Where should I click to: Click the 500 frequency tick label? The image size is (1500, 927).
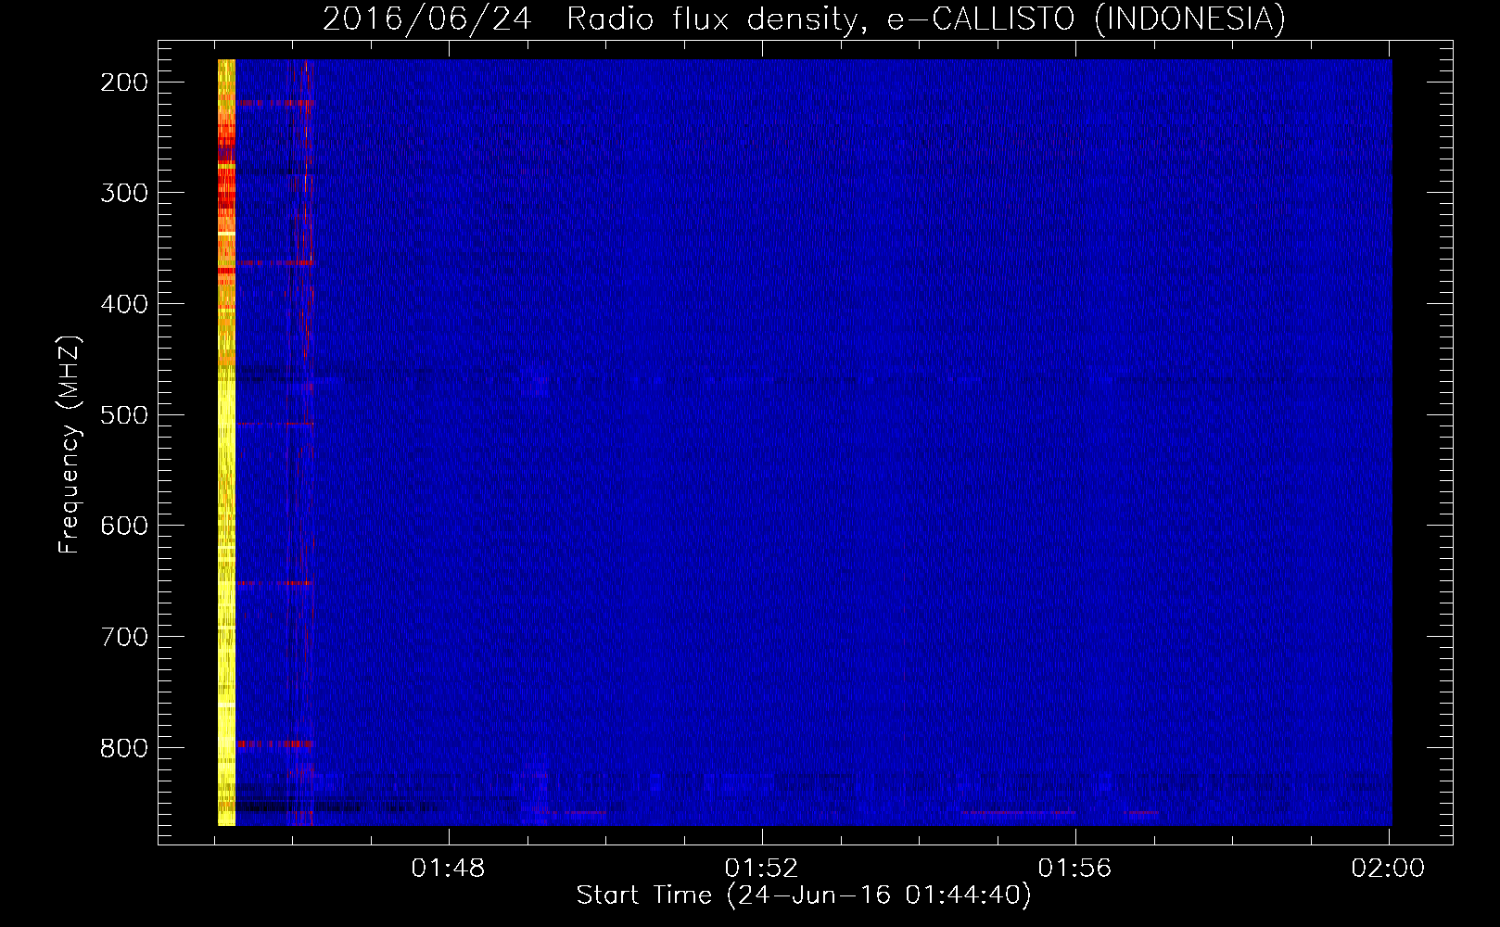124,415
